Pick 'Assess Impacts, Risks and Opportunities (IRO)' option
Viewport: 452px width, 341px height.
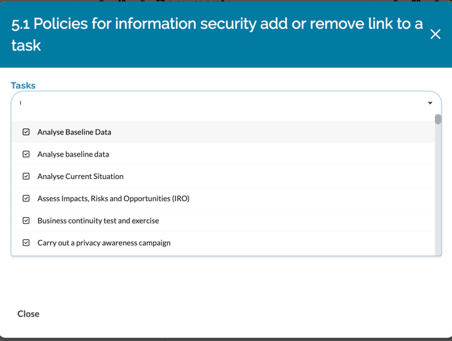pyautogui.click(x=113, y=198)
